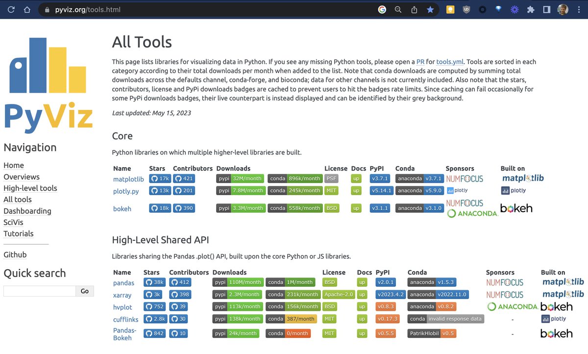
Task: Click the matplotlib Built-on logo in pandas row
Action: tap(563, 282)
